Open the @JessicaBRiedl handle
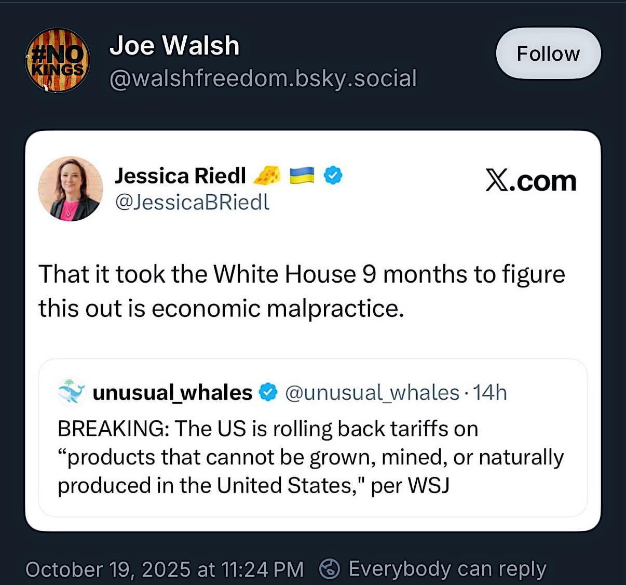626x585 pixels. pos(192,202)
